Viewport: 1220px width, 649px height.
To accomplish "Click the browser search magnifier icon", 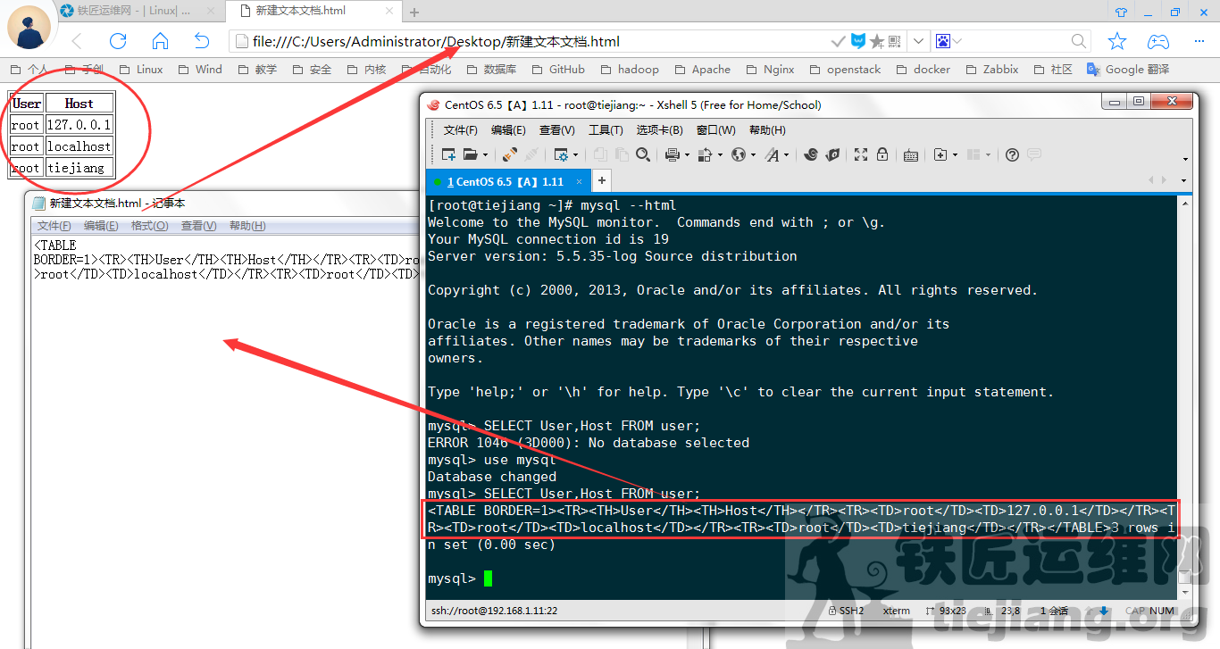I will 1079,41.
